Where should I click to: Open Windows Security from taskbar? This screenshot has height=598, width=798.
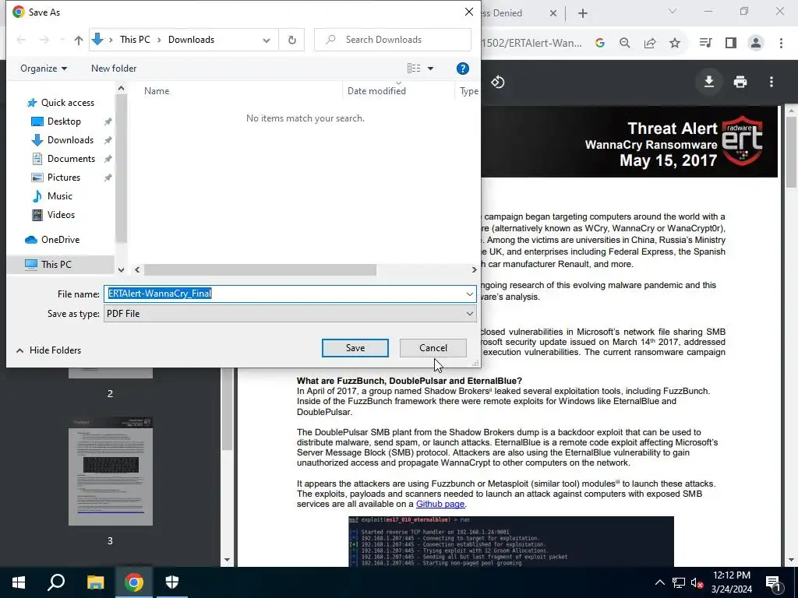coord(172,582)
